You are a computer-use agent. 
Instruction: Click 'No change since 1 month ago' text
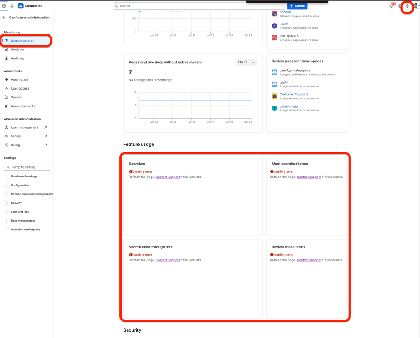click(x=151, y=80)
